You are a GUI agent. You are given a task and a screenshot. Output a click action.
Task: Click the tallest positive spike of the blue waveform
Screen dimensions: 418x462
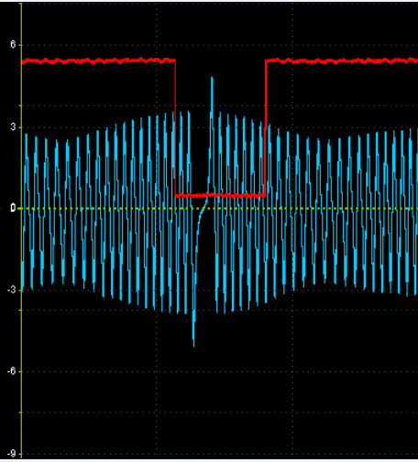tap(212, 92)
